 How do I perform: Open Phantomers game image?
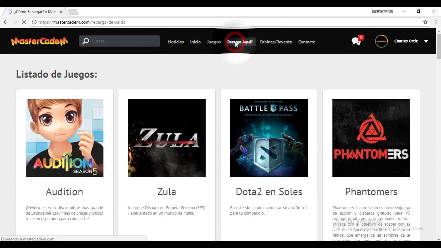pos(371,138)
